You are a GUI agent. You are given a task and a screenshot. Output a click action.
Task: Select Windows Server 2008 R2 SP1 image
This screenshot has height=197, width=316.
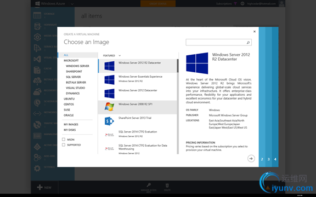(138, 107)
